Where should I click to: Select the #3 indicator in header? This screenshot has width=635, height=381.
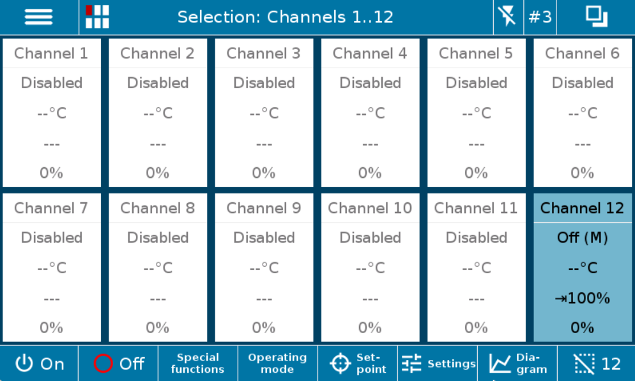540,17
